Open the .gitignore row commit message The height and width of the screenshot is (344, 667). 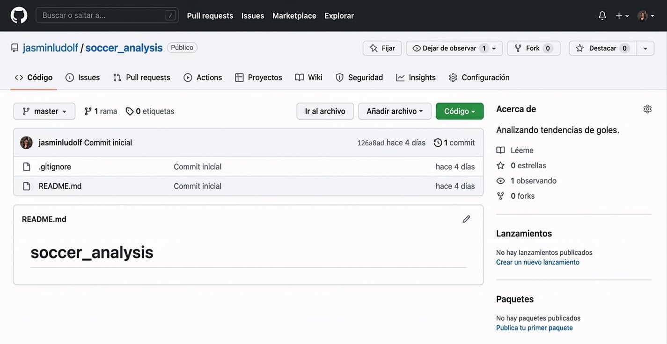[x=198, y=167]
